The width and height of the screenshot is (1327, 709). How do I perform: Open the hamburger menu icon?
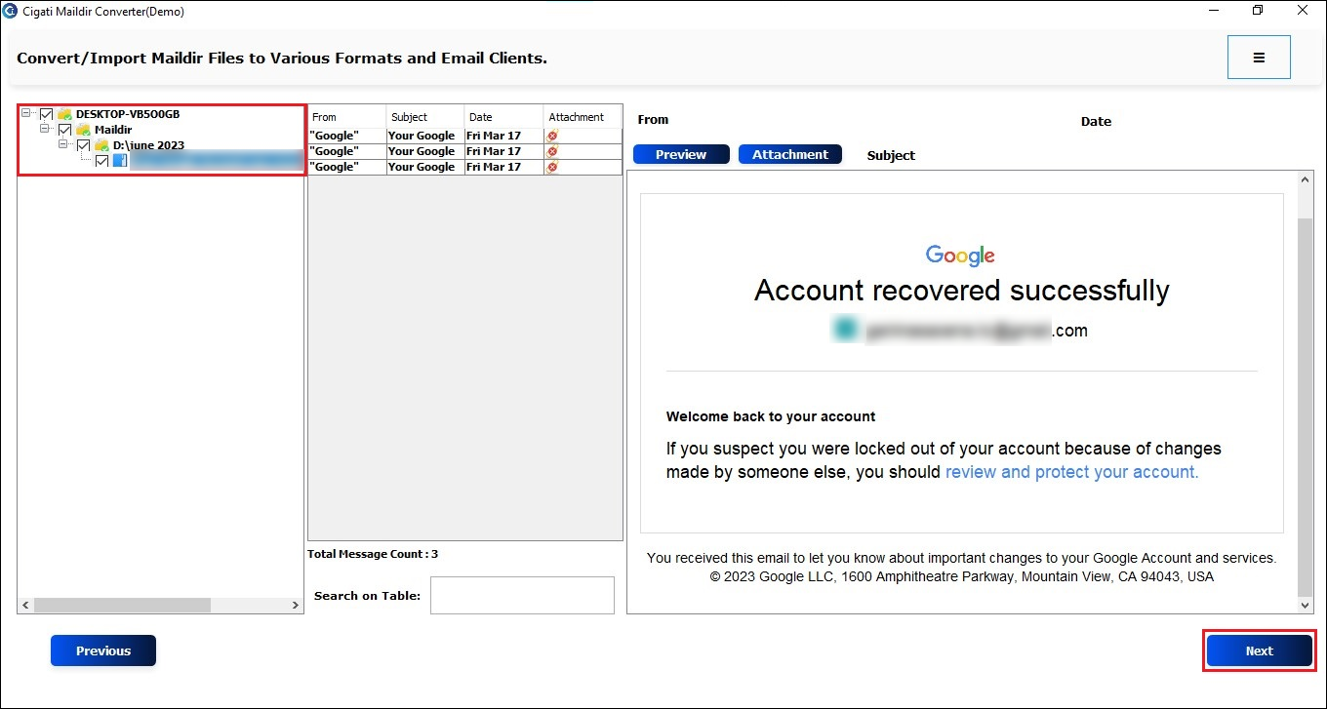pyautogui.click(x=1259, y=58)
